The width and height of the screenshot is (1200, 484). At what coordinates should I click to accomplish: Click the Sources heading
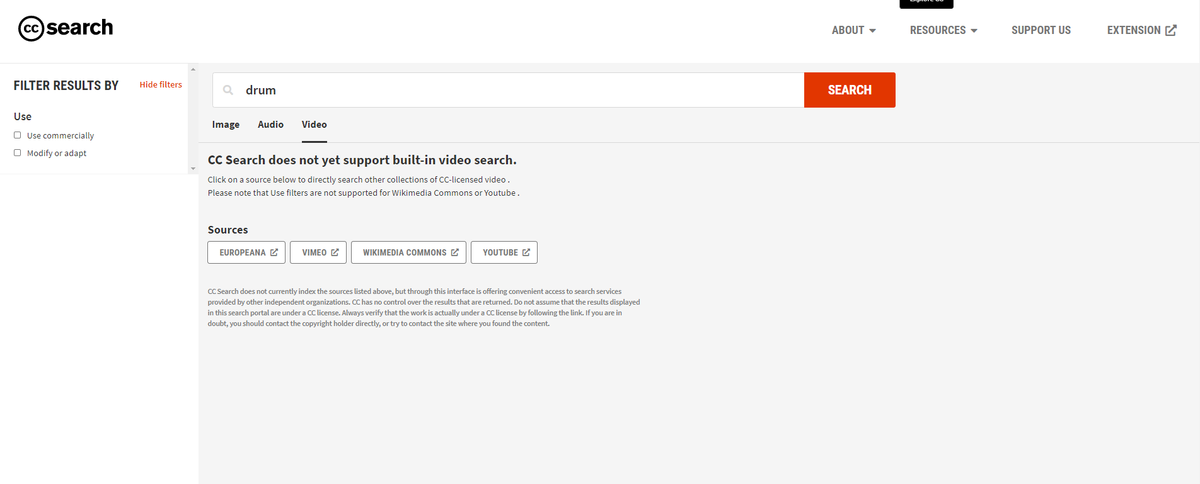tap(228, 230)
